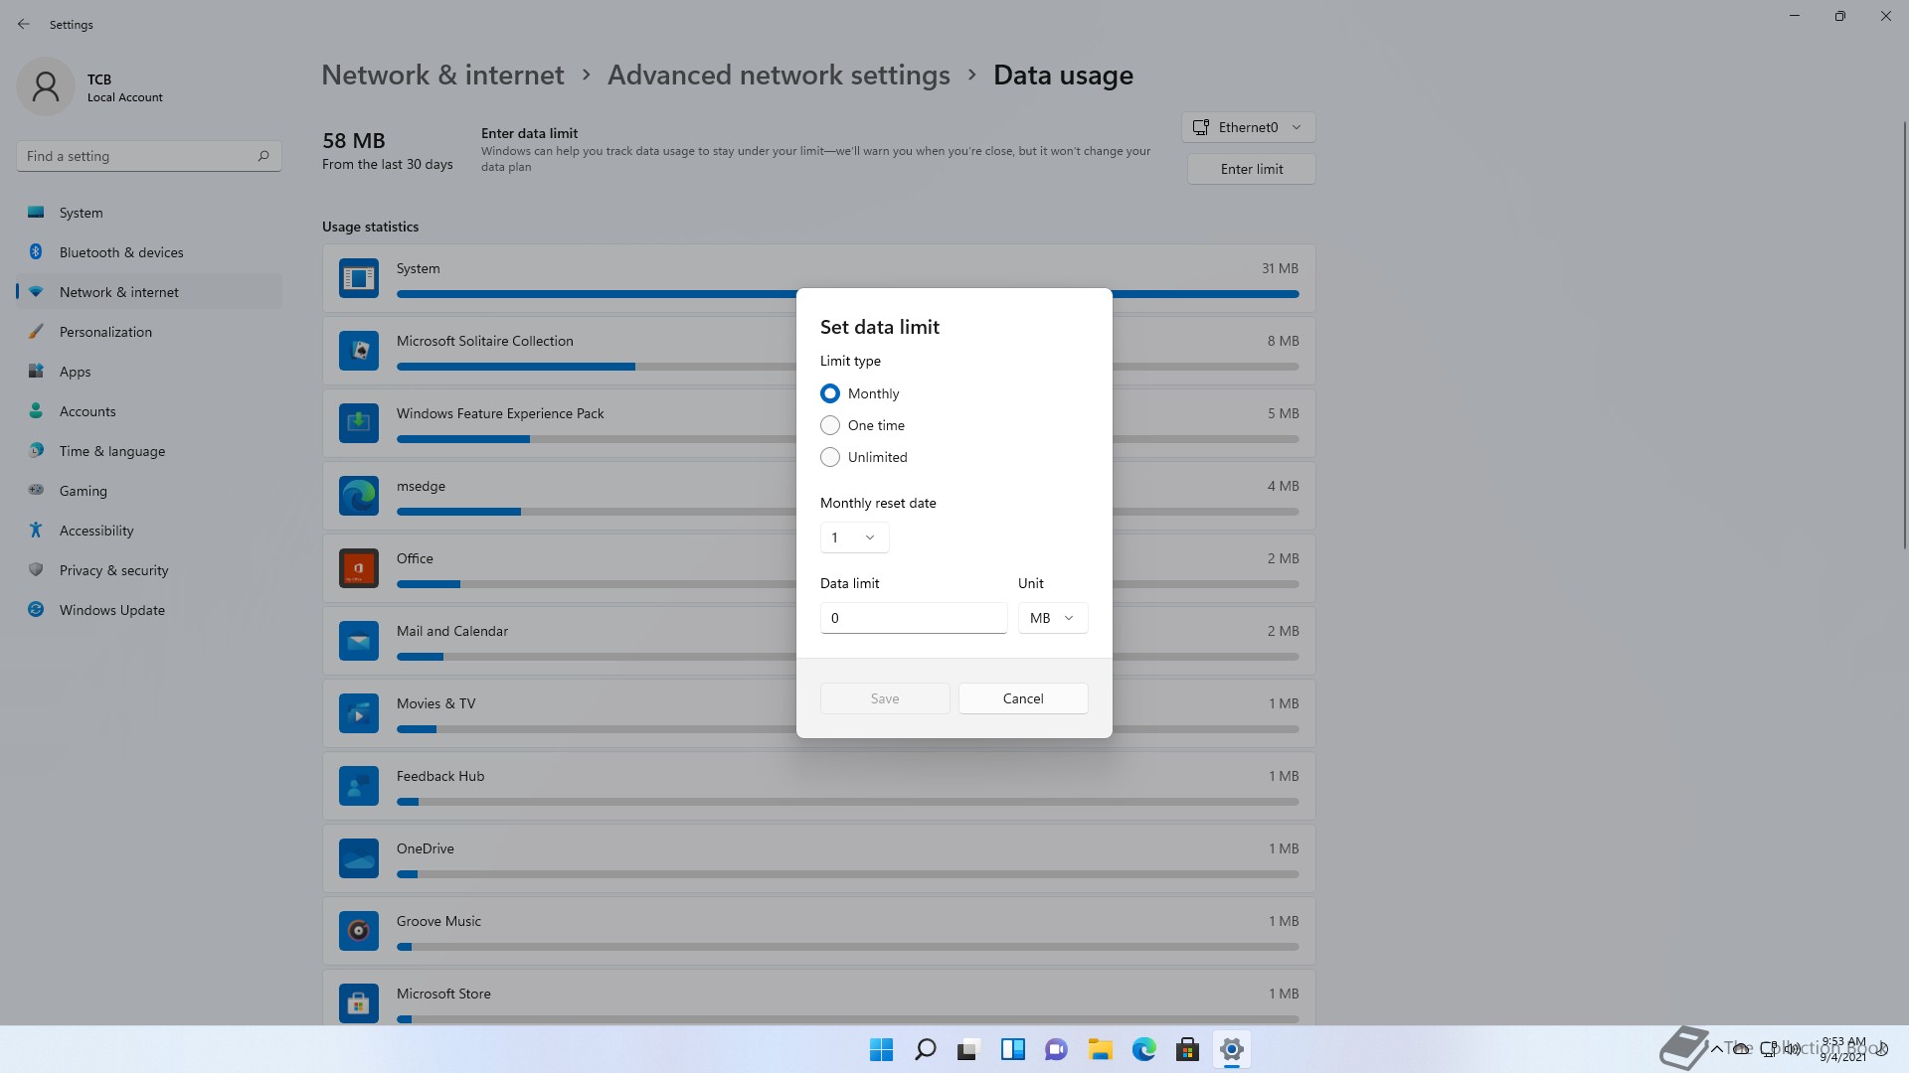Choose the One time limit type
This screenshot has width=1909, height=1073.
830,425
